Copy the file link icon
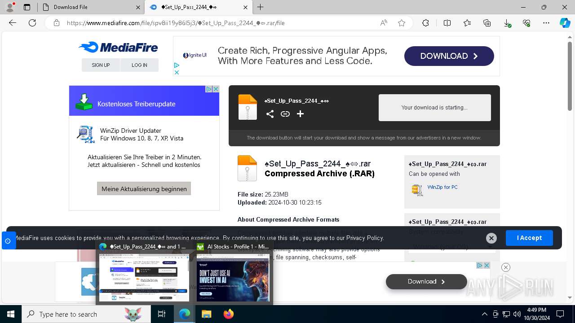Viewport: 575px width, 323px height. point(285,114)
